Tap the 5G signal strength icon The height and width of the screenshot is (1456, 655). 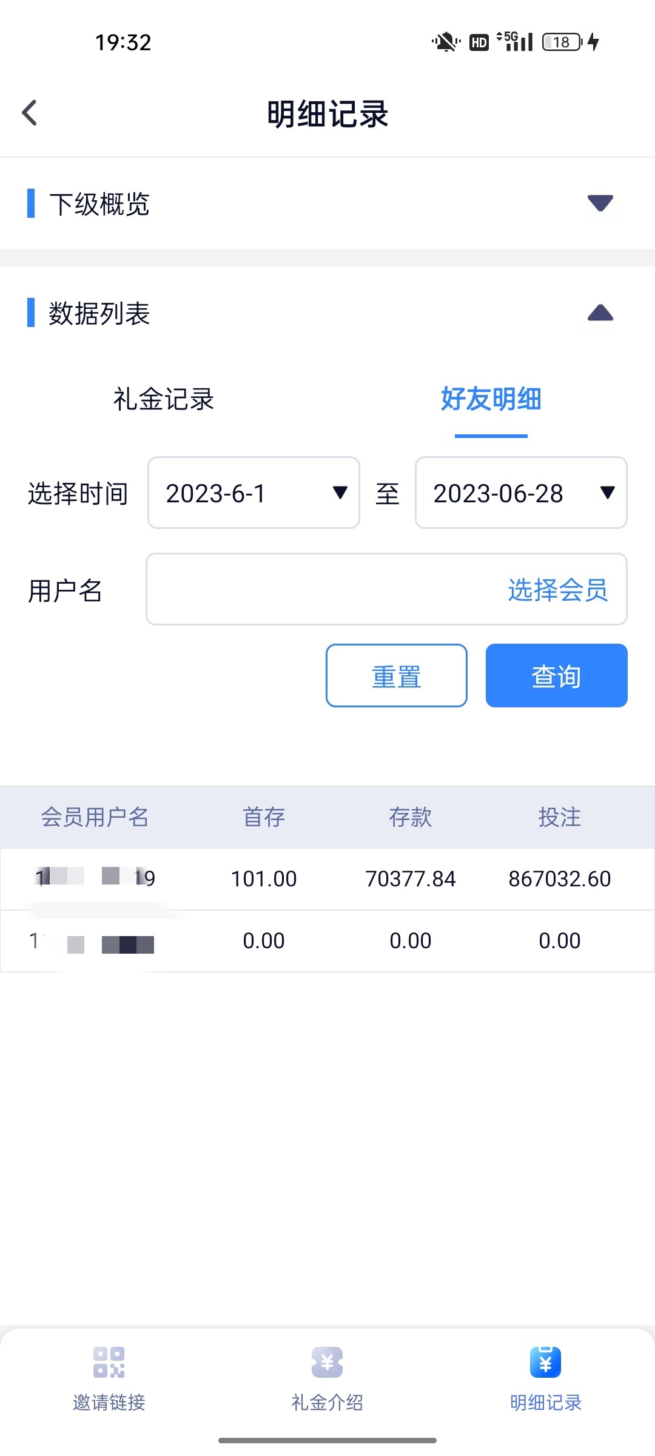pyautogui.click(x=515, y=41)
